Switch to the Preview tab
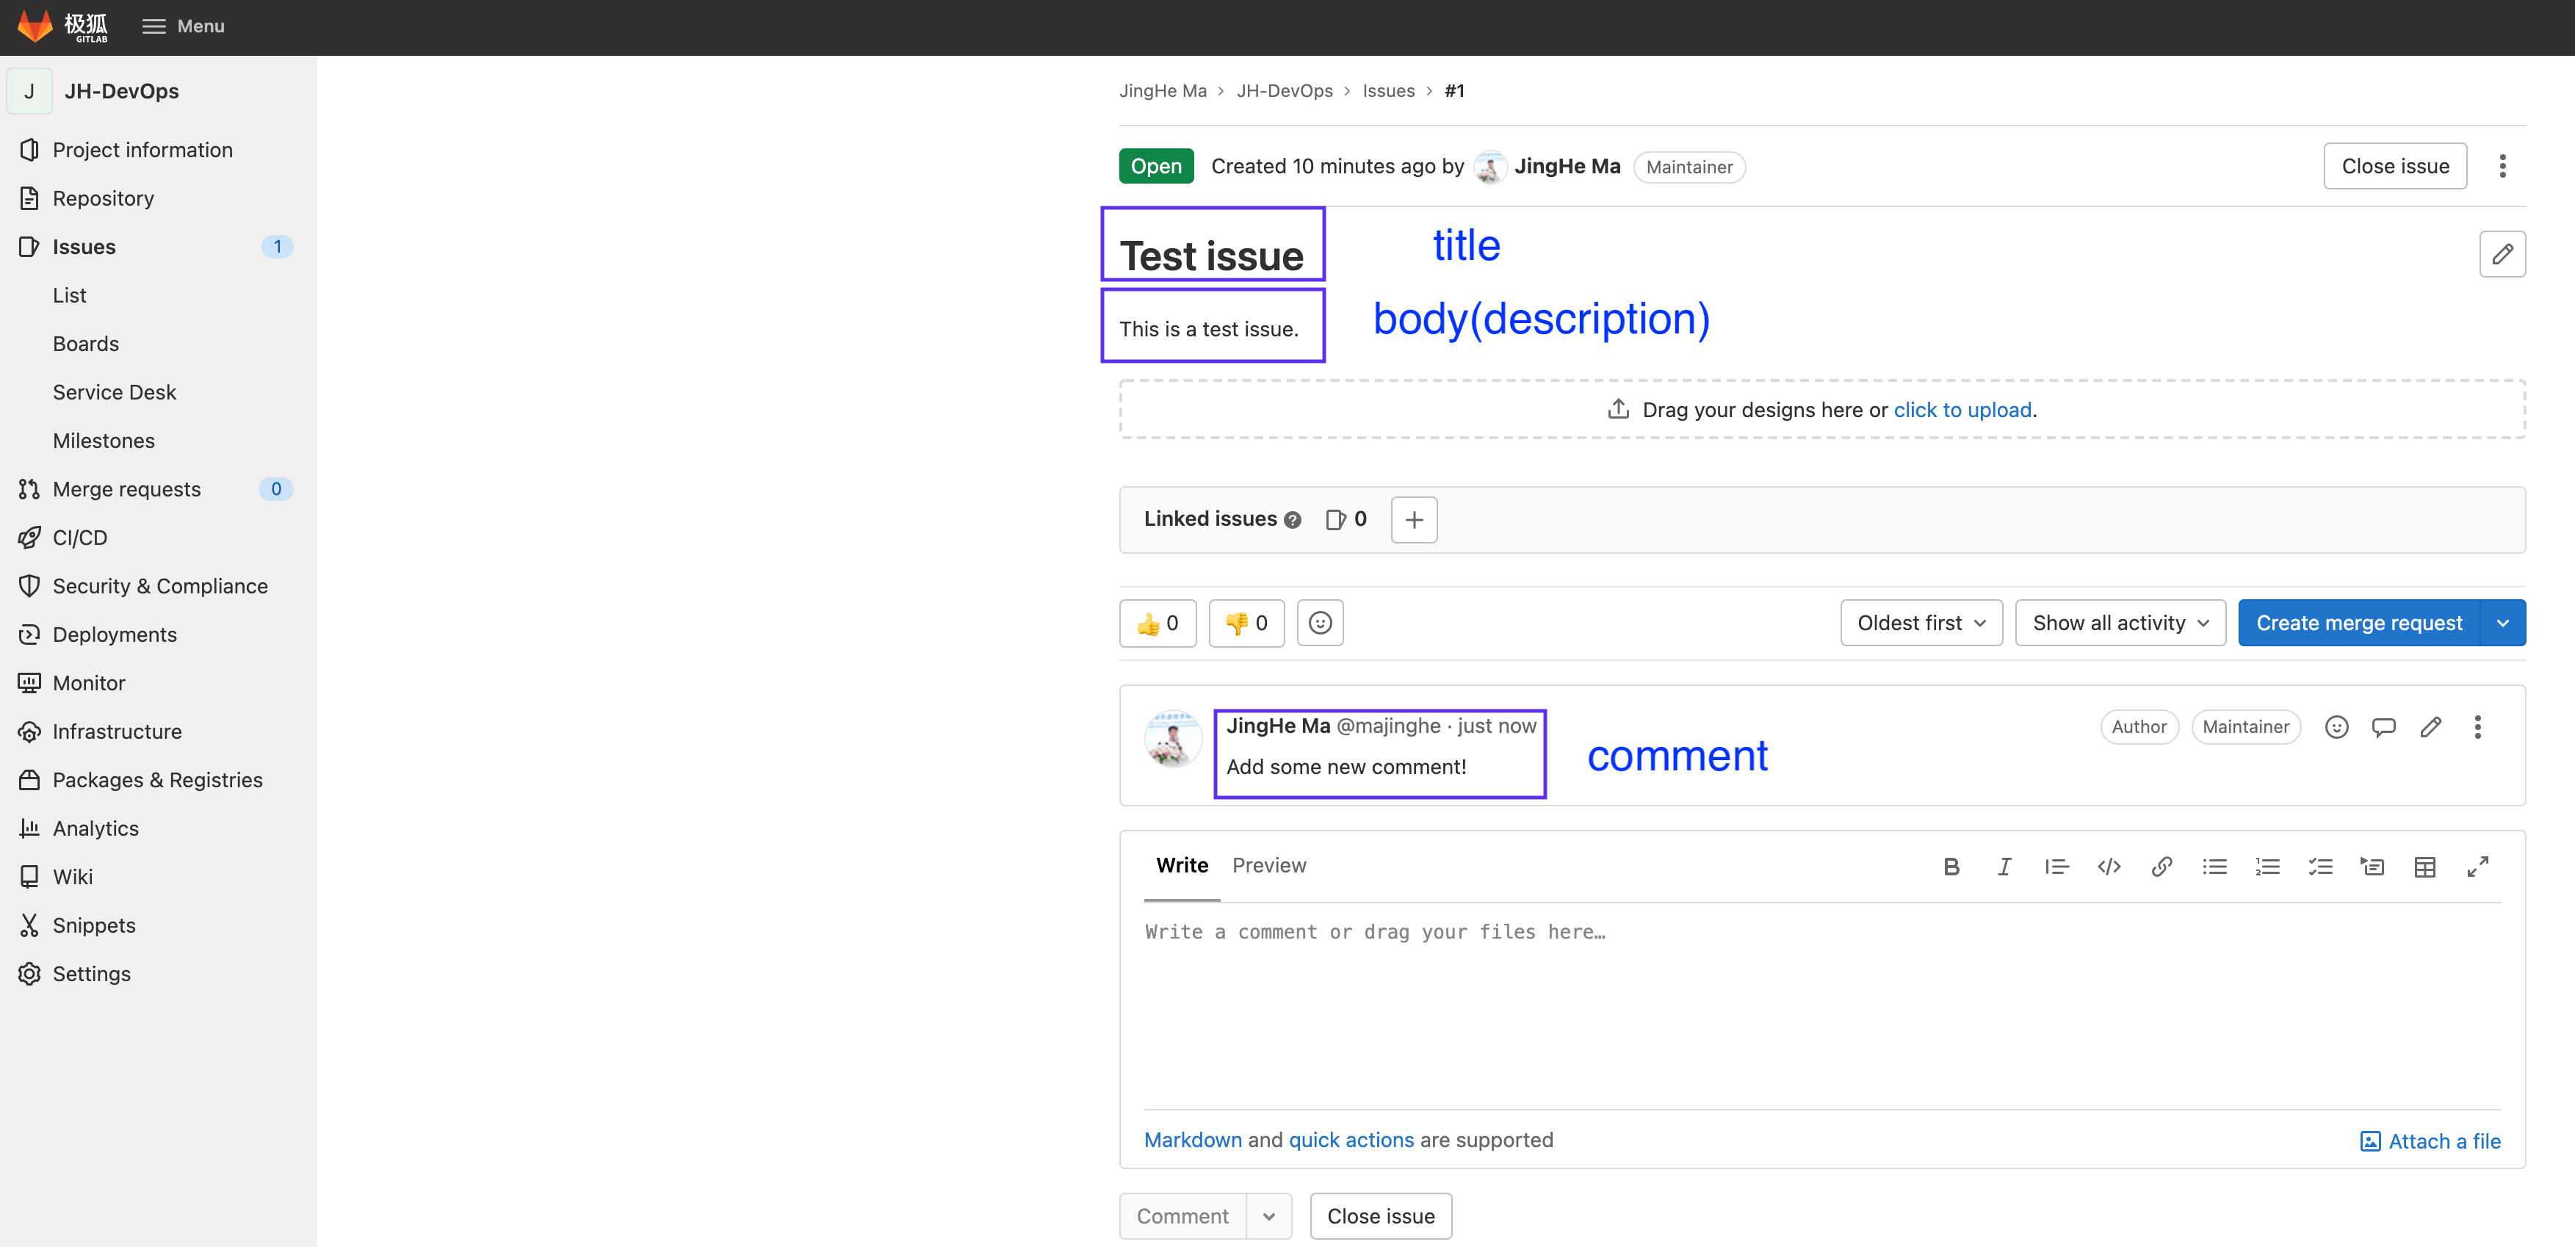The height and width of the screenshot is (1247, 2575). click(x=1268, y=865)
